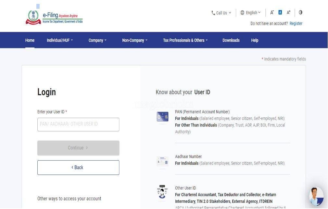
Task: Click the highlighted default font size icon
Action: pos(280,12)
